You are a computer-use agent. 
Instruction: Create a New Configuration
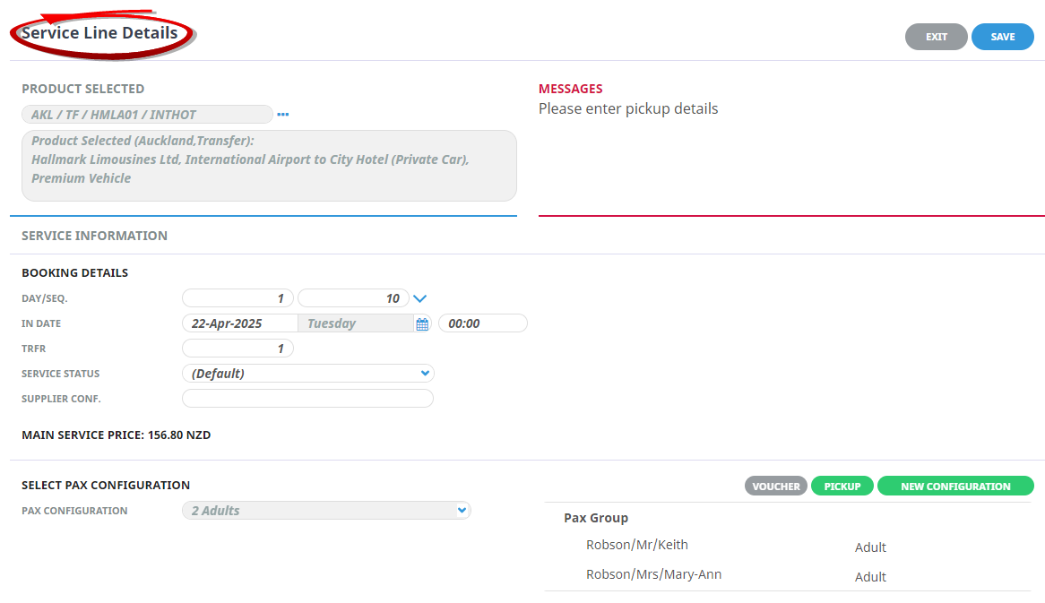click(x=954, y=487)
